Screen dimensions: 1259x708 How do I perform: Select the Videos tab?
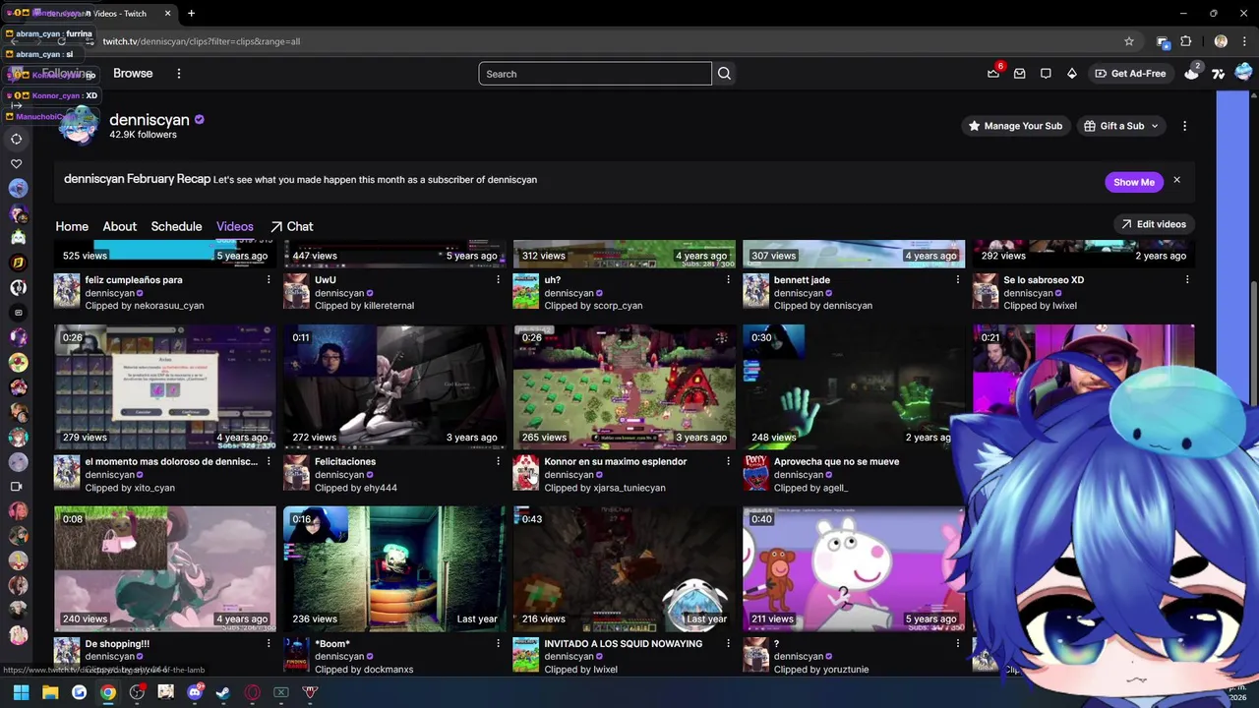(235, 226)
